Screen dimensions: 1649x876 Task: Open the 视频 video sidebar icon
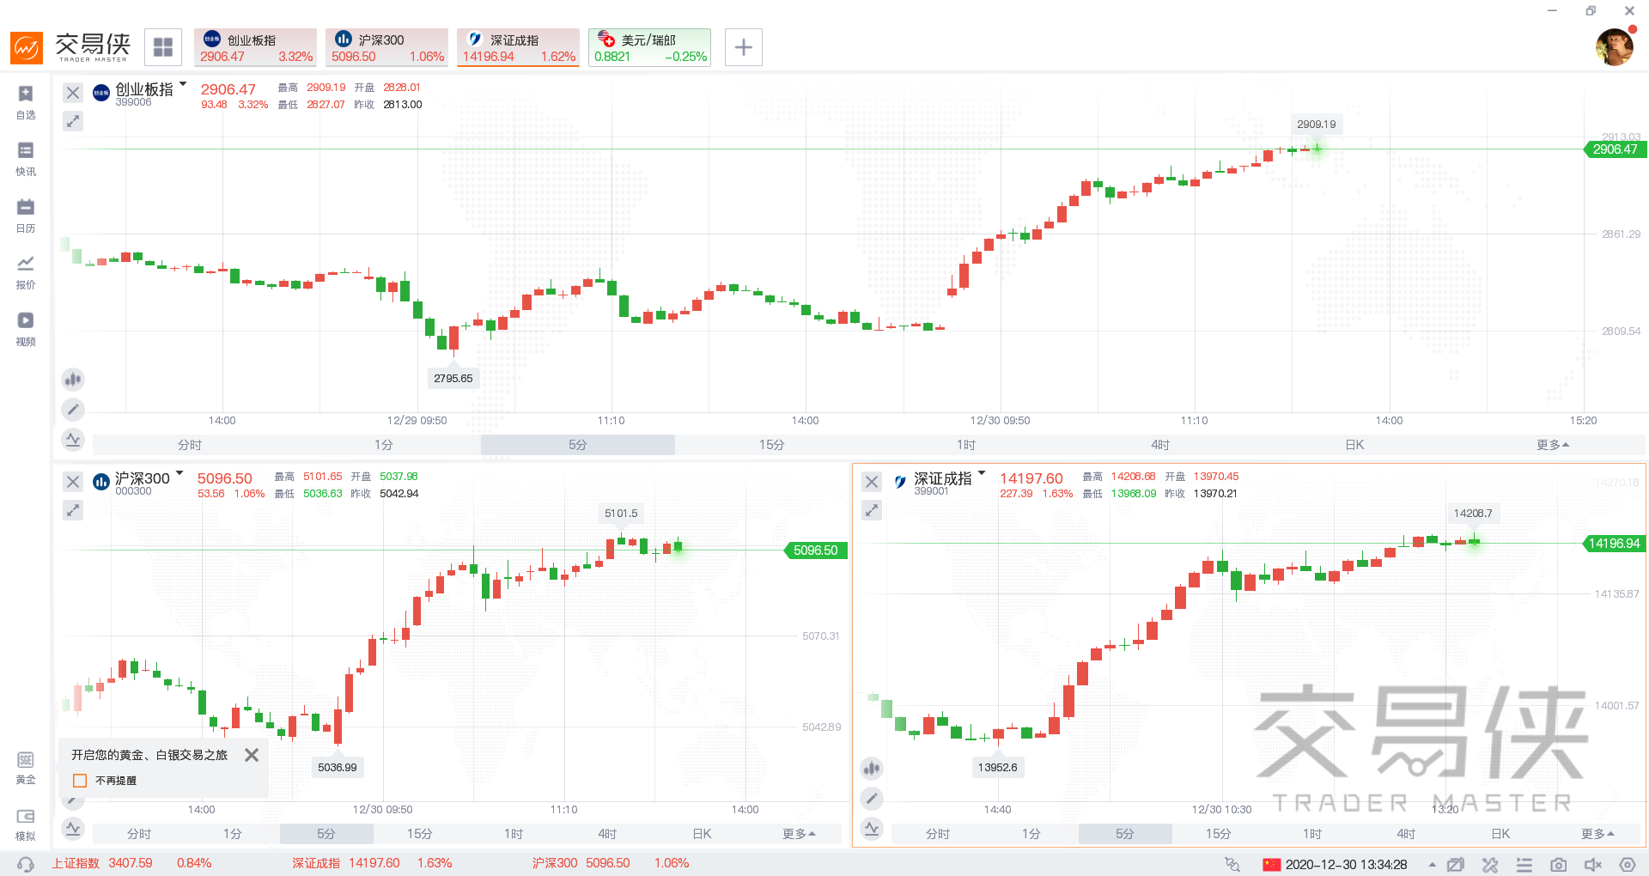point(26,327)
